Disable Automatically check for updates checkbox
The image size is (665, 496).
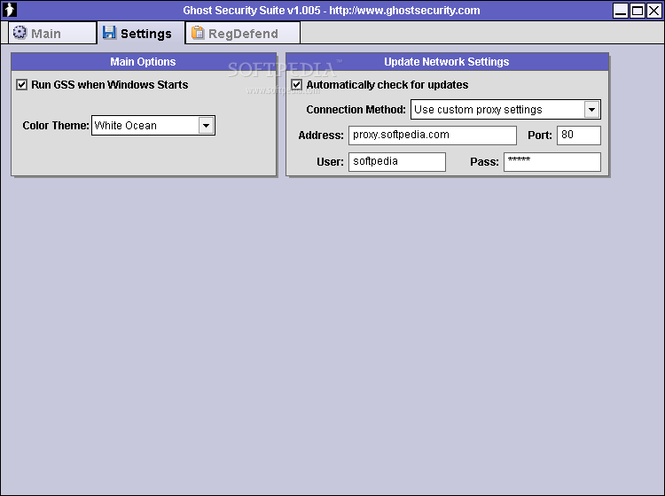(297, 85)
